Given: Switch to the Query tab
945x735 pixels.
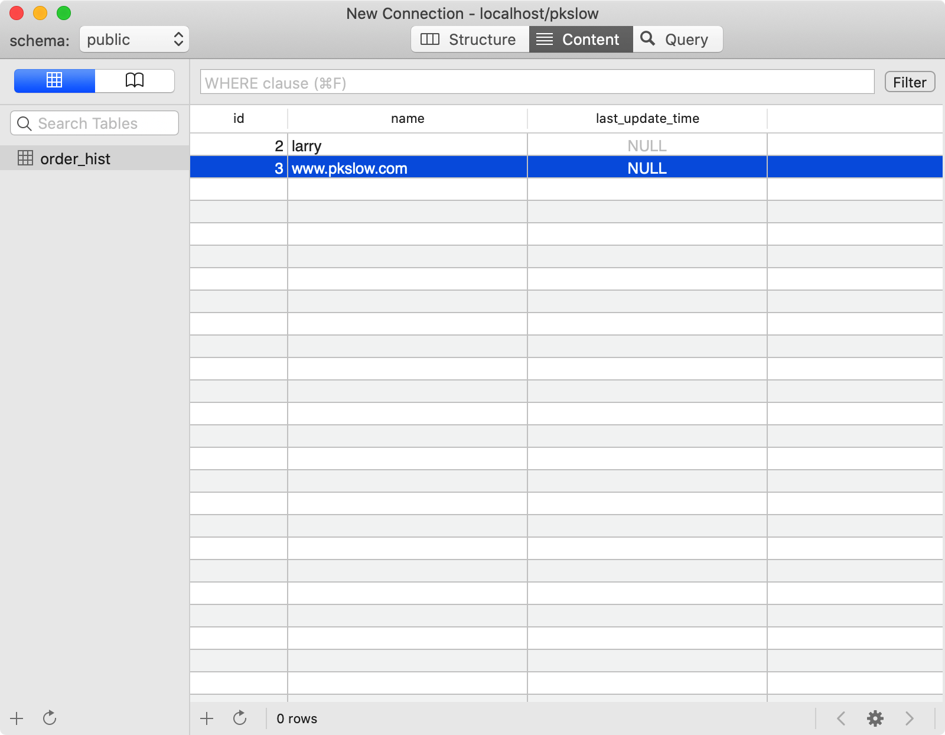Looking at the screenshot, I should click(677, 40).
